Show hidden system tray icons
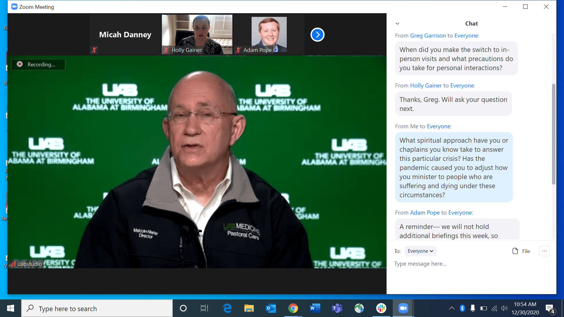This screenshot has height=317, width=564. pyautogui.click(x=452, y=308)
